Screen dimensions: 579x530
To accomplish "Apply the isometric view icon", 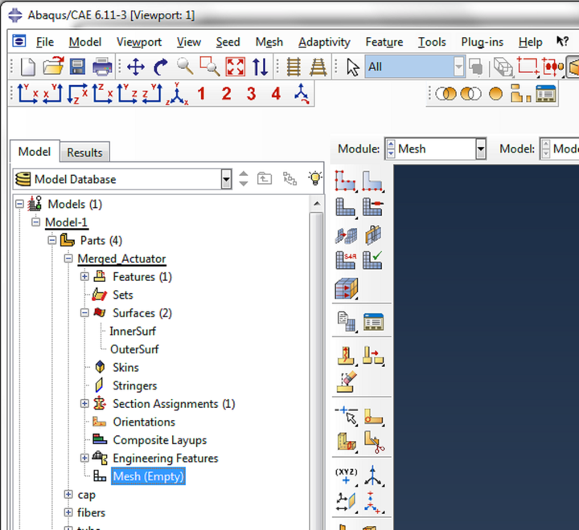I will tap(177, 94).
